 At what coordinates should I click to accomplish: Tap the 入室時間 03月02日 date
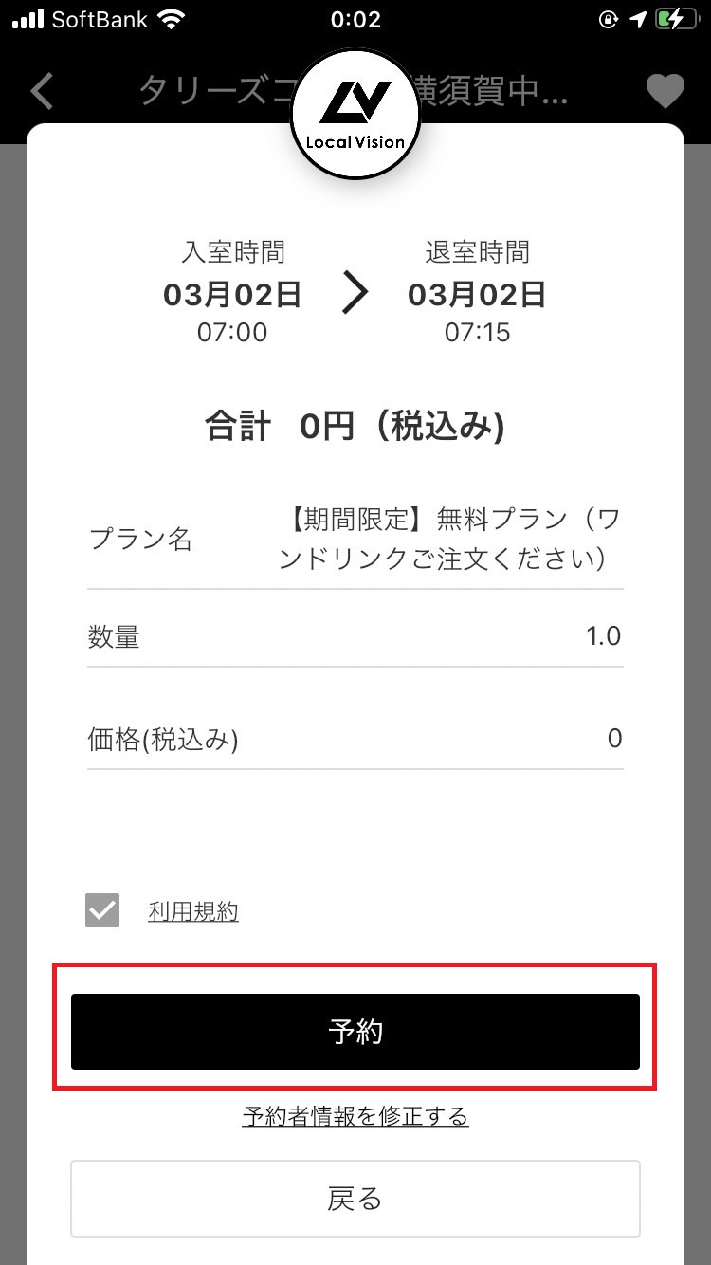click(232, 295)
